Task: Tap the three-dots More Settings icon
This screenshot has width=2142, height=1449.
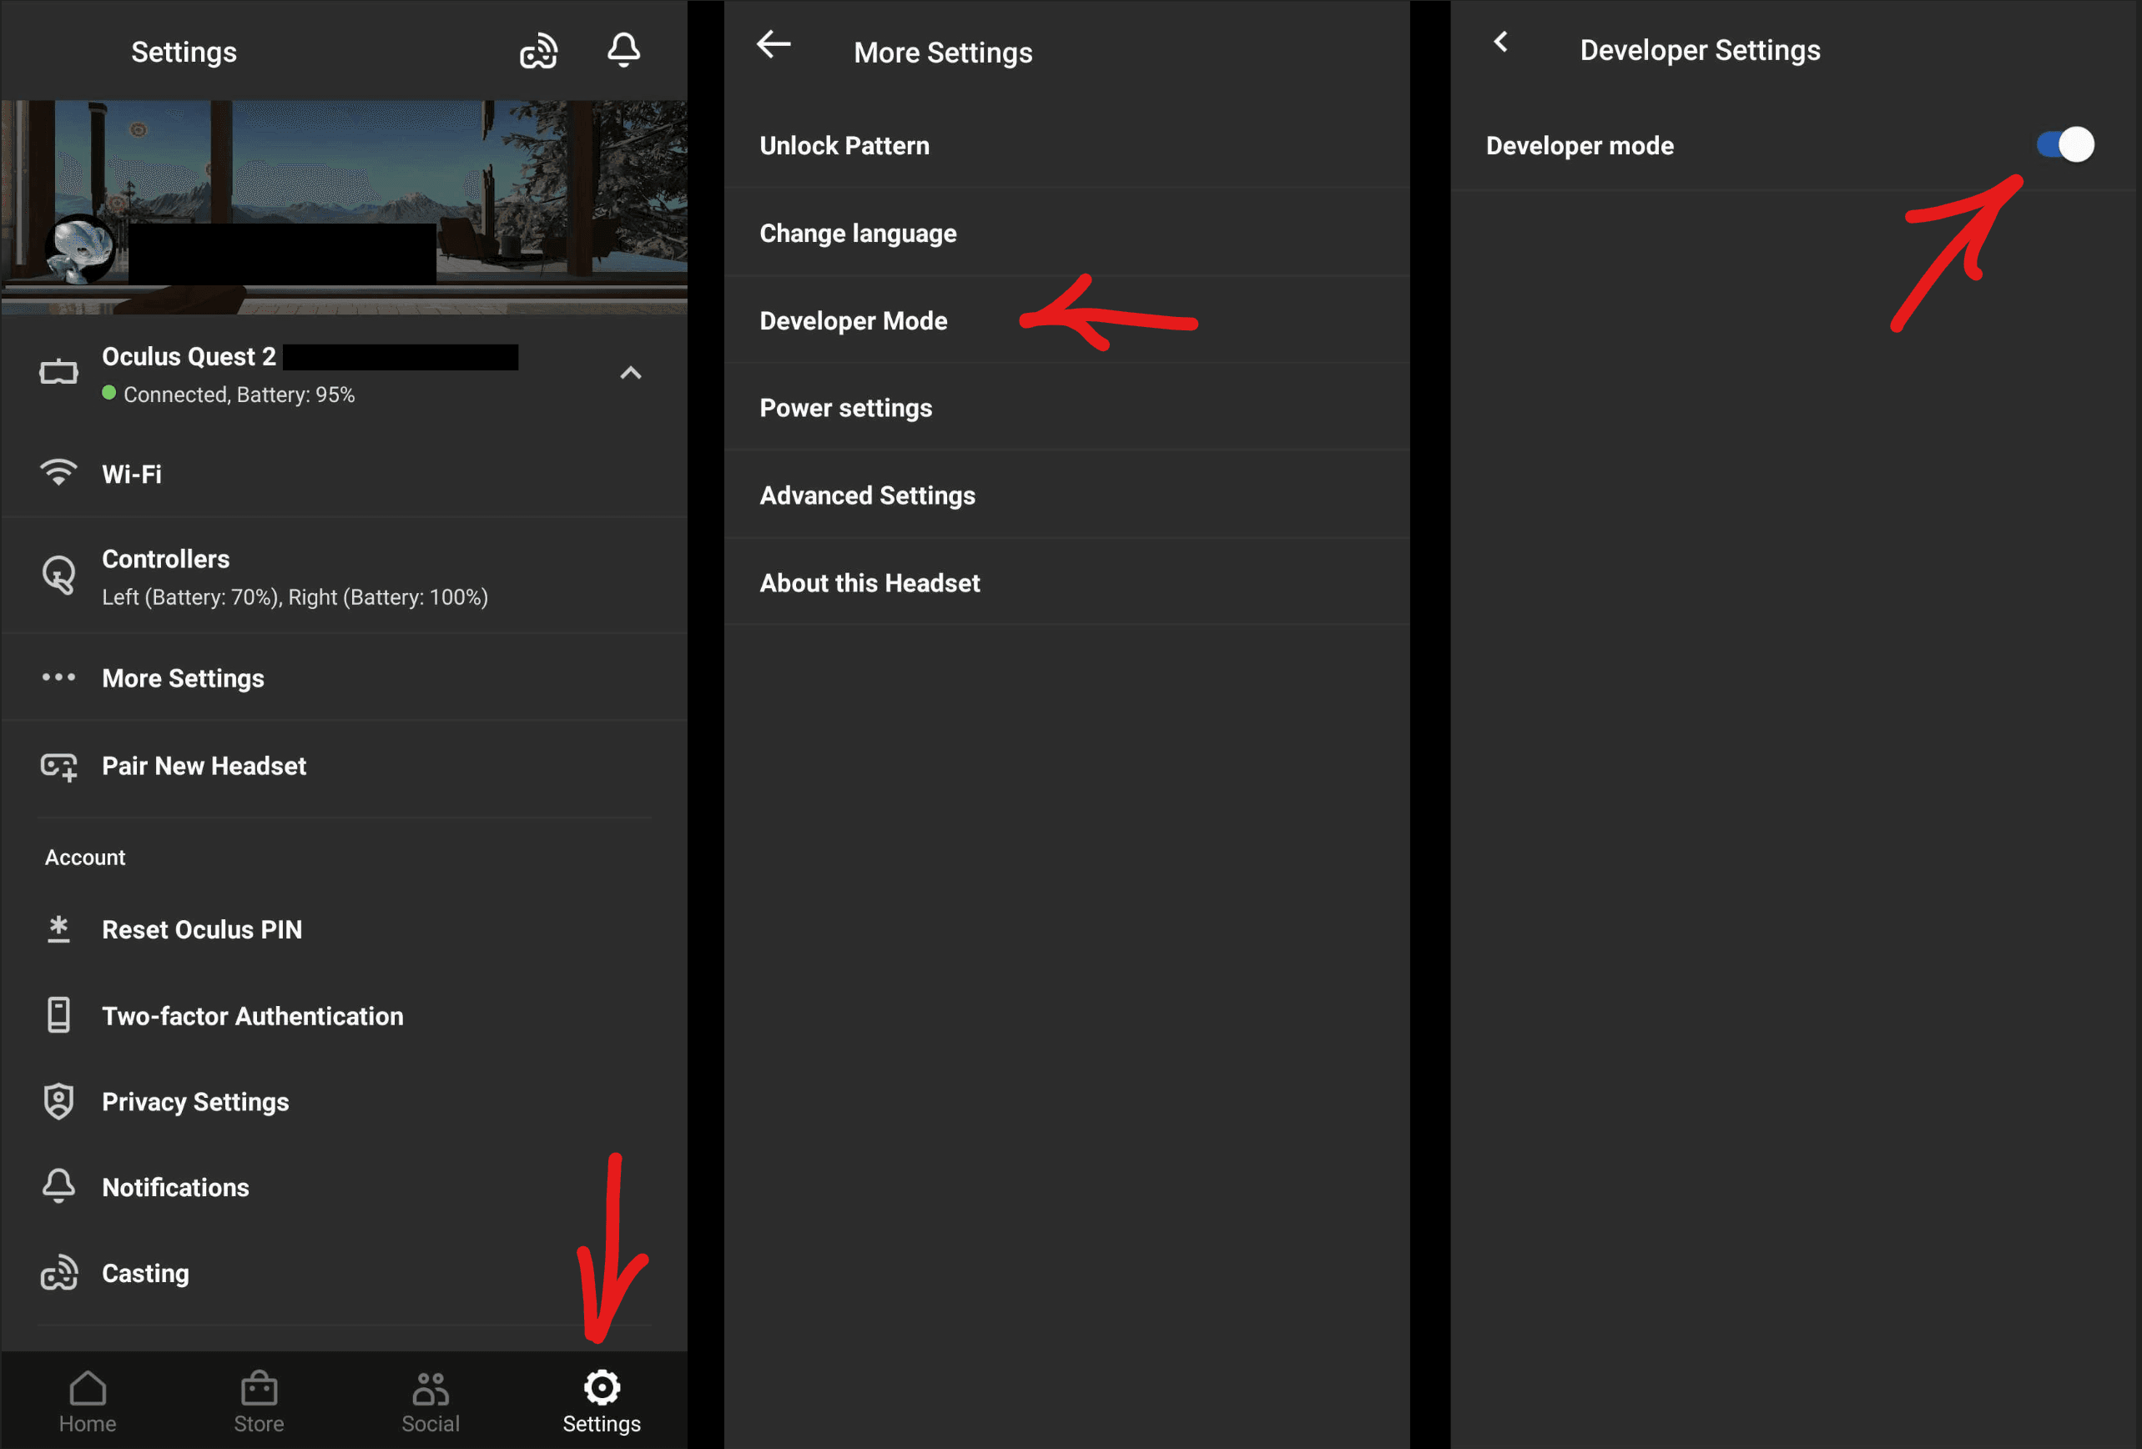Action: (x=59, y=677)
